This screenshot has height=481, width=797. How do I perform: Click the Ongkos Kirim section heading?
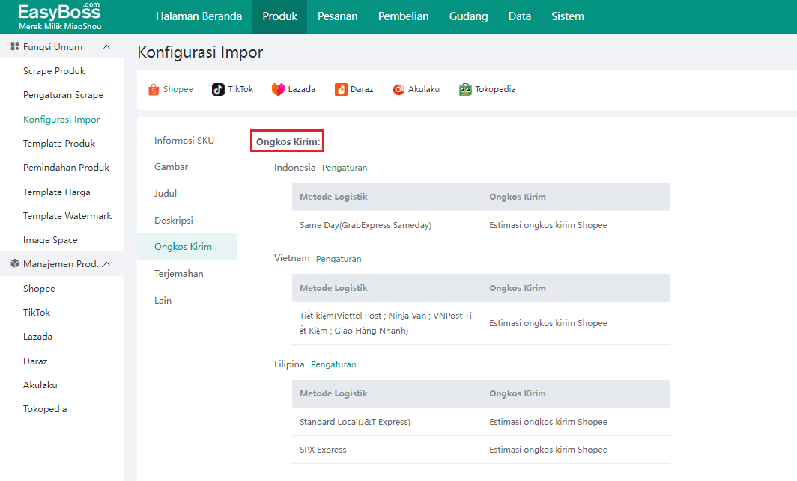click(288, 141)
